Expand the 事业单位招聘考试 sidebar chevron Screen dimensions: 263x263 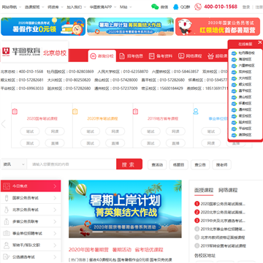pos(55,234)
